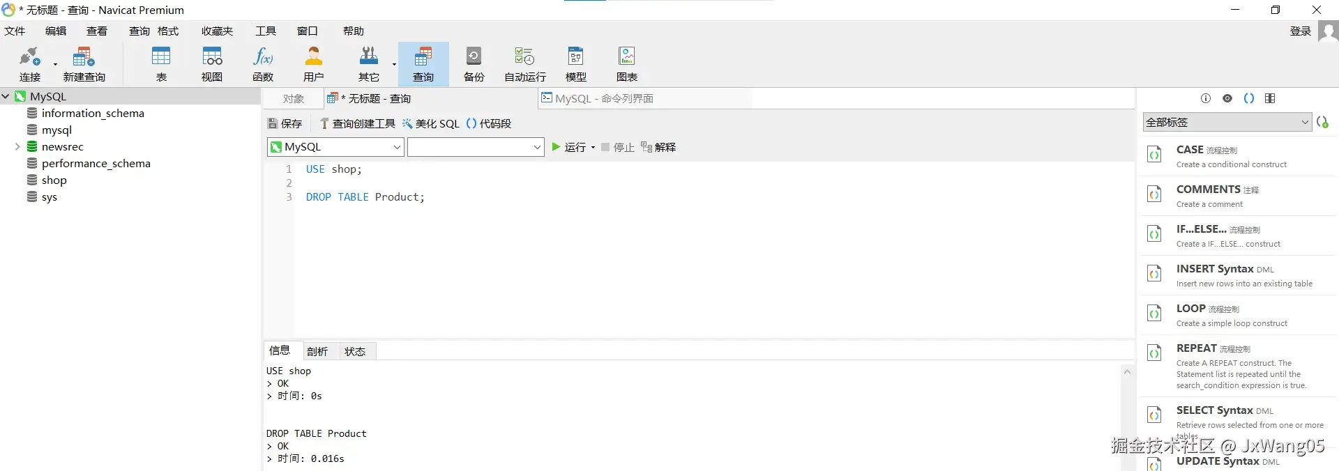Click the 登录 (Sign in) link

(1301, 31)
